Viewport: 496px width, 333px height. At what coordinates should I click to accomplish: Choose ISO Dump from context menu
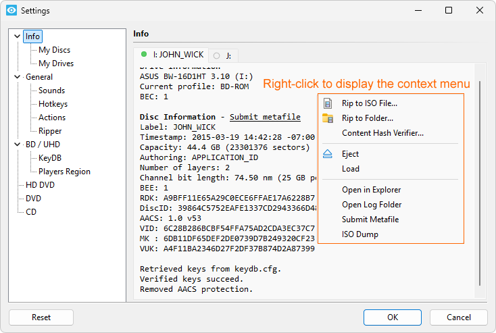coord(359,234)
